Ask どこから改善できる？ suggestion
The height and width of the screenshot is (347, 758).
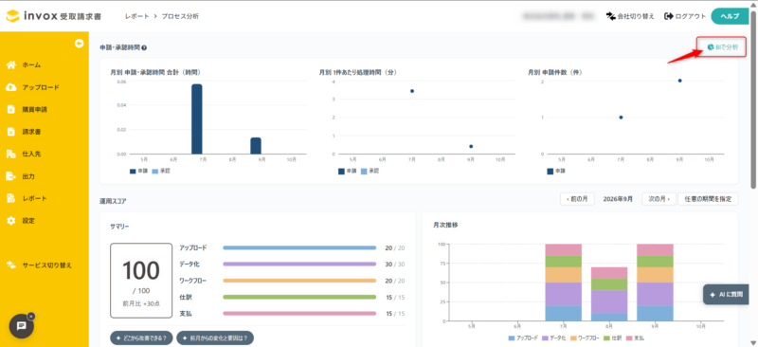click(x=141, y=338)
